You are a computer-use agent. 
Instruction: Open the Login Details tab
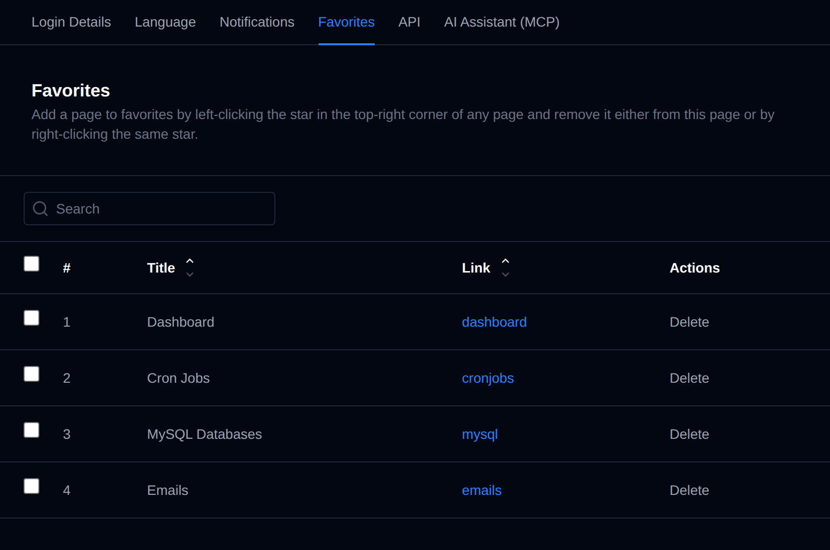click(71, 22)
